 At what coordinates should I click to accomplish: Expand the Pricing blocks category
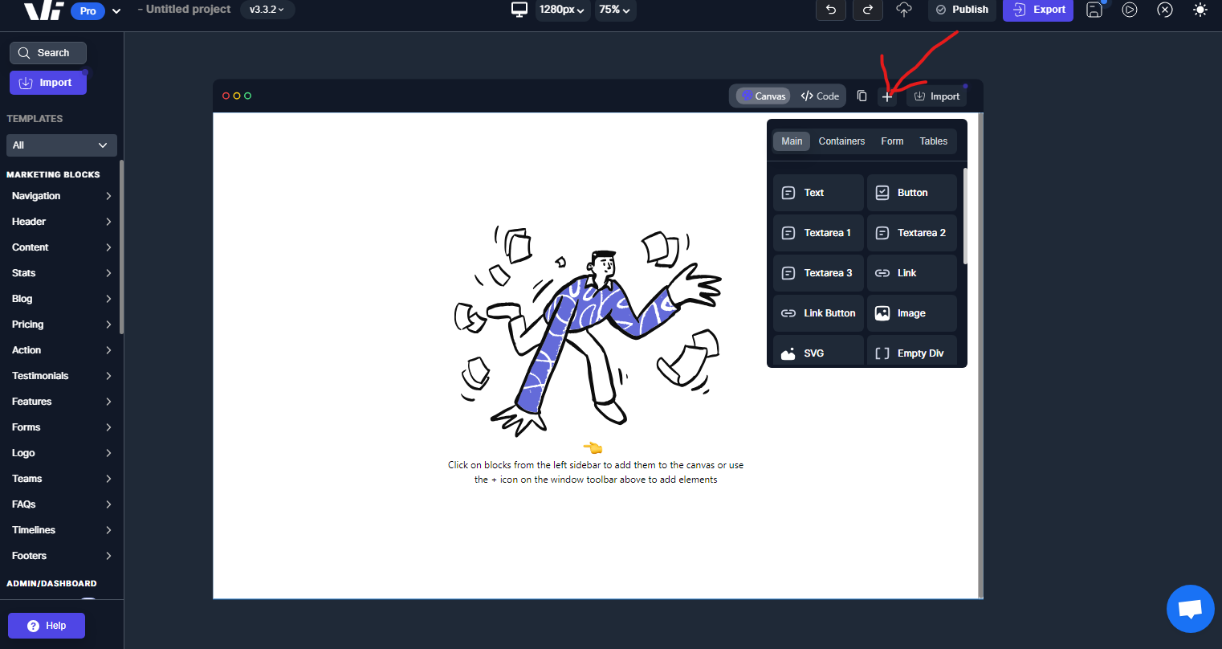point(61,324)
